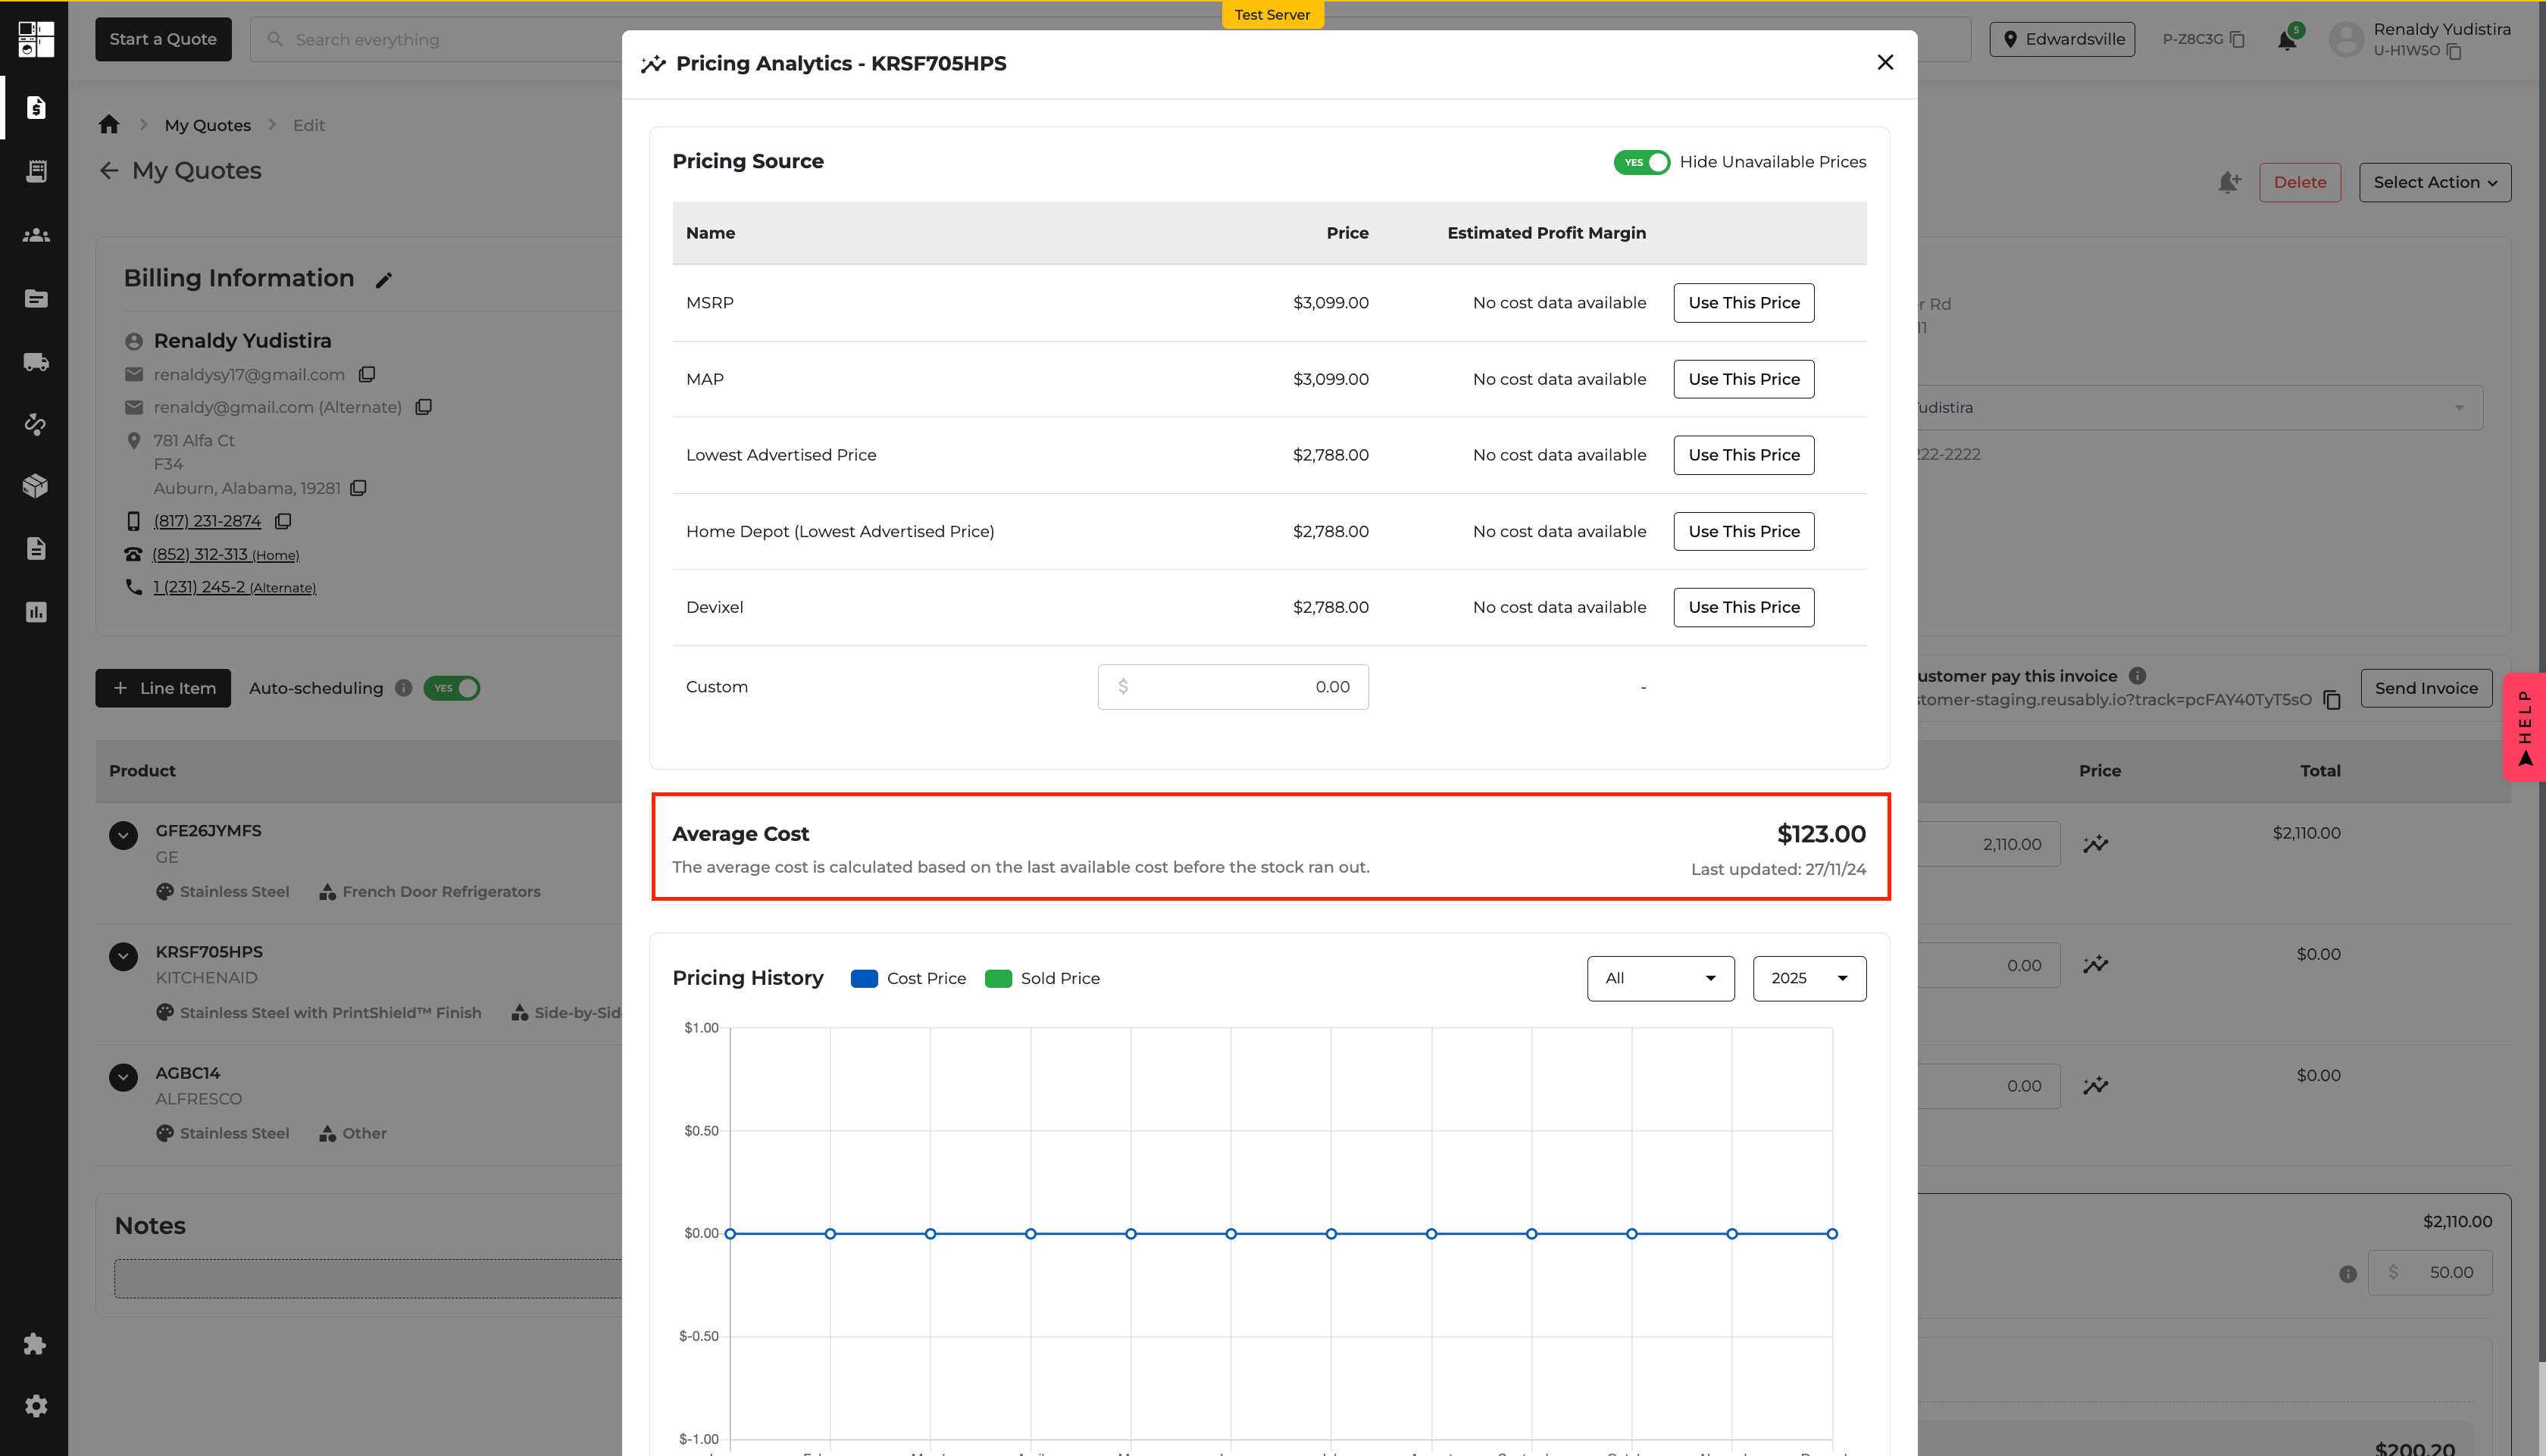2546x1456 pixels.
Task: Open the Select Action menu
Action: pyautogui.click(x=2434, y=182)
